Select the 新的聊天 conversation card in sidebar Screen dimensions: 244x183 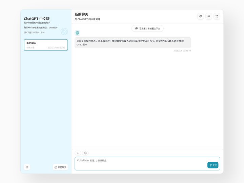point(46,45)
